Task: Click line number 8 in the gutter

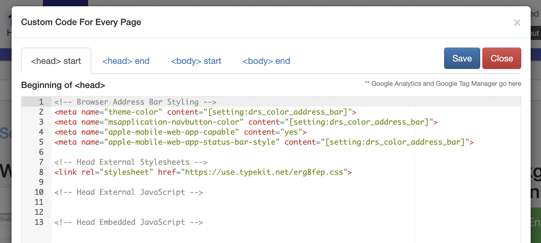Action: [41, 172]
